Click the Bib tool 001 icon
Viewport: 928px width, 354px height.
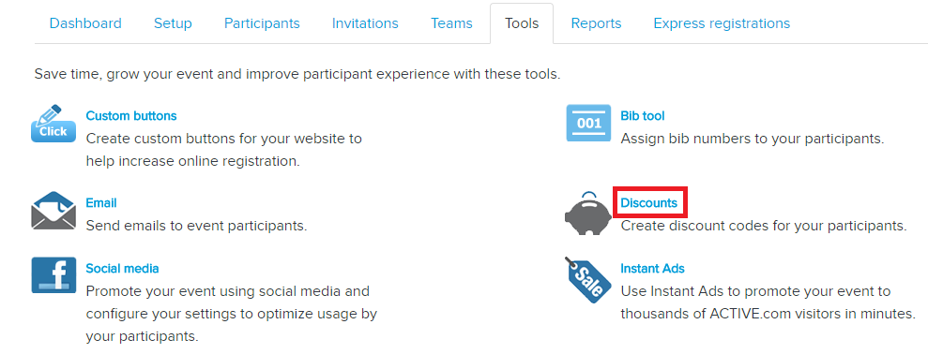pos(588,123)
